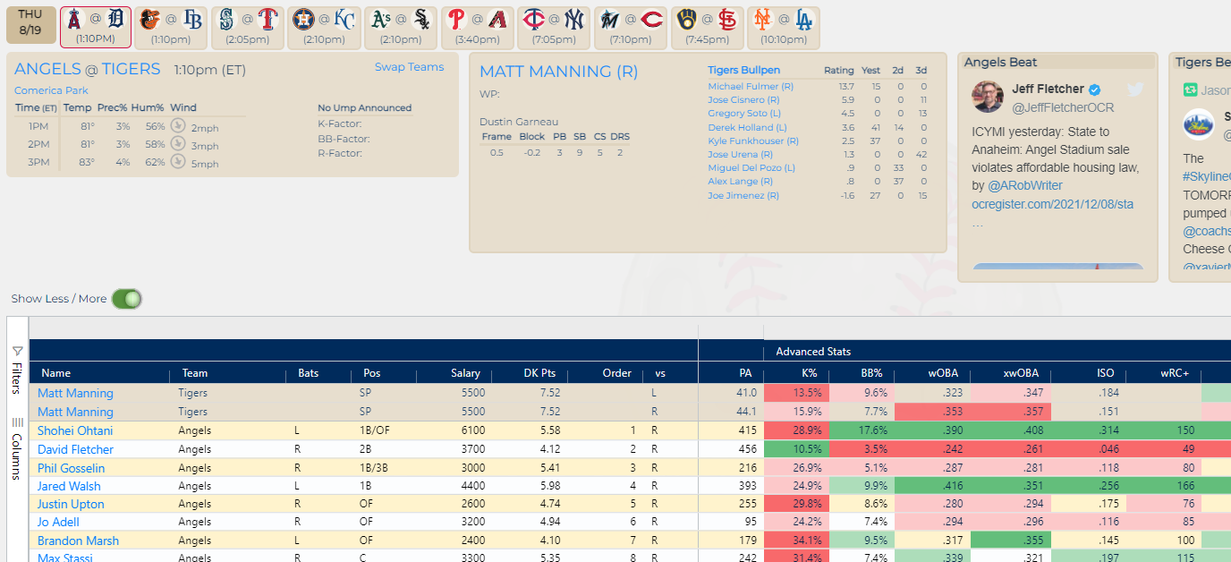Sort table by Salary column header

[465, 373]
